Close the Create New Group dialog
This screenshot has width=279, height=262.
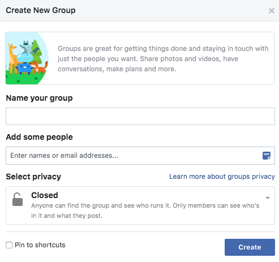click(272, 11)
